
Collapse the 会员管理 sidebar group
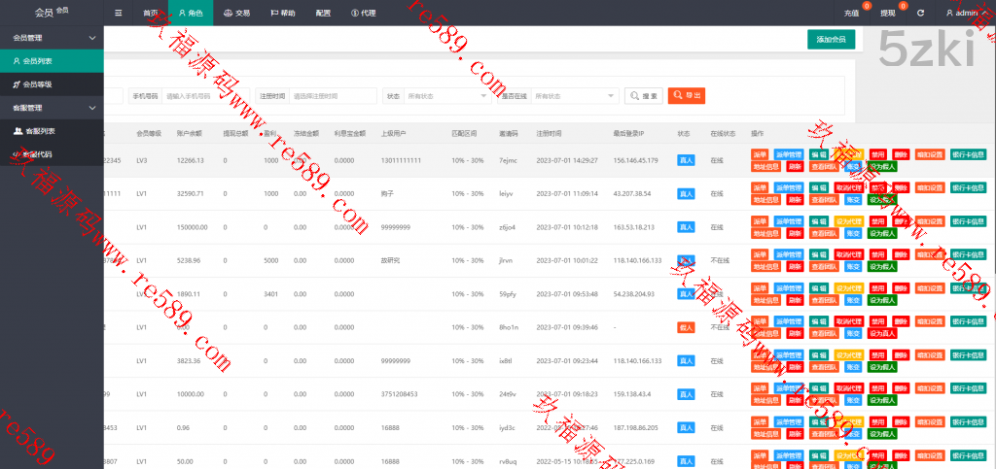point(92,38)
